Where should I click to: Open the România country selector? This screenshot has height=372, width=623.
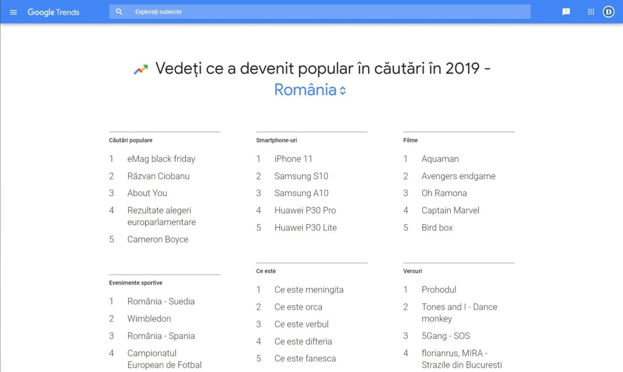(310, 90)
